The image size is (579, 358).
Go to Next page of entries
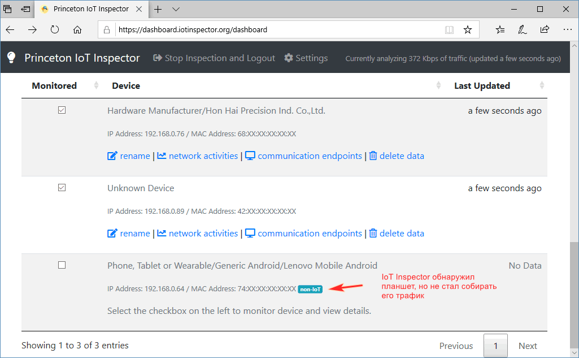[528, 346]
